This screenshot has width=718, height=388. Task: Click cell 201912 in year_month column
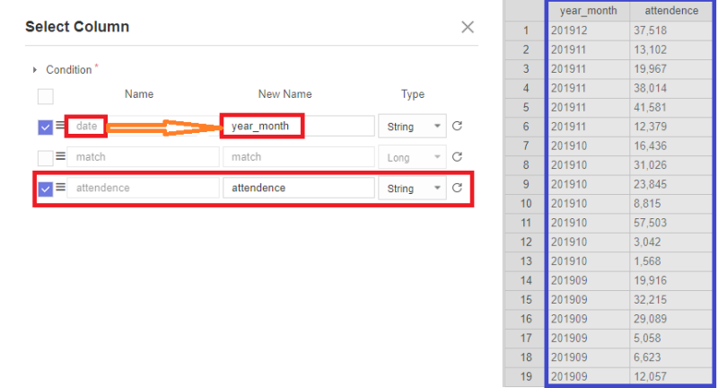tap(589, 31)
